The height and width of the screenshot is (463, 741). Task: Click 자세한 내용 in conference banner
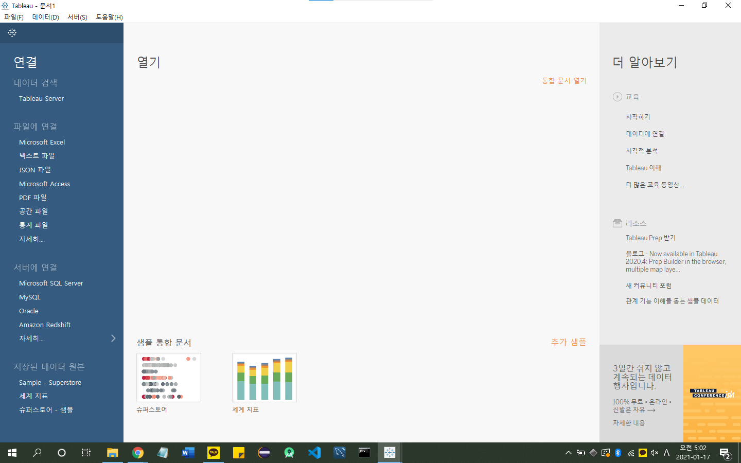tap(629, 423)
